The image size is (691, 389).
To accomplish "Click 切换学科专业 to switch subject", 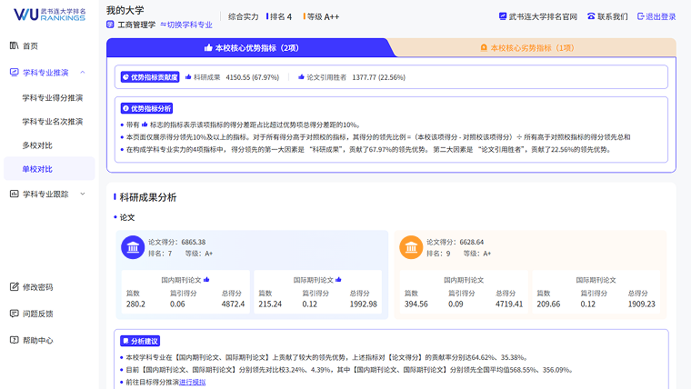I will click(x=186, y=25).
